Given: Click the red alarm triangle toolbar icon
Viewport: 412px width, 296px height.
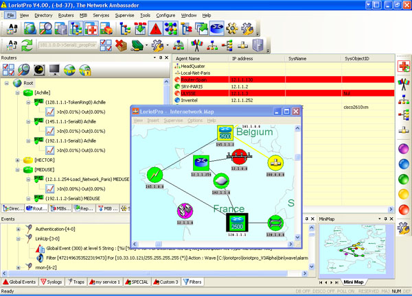Looking at the screenshot, I should pos(156,29).
